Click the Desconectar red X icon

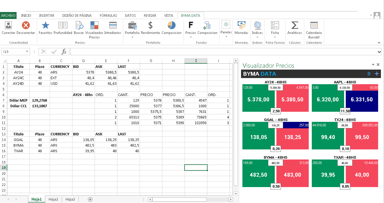(x=26, y=25)
